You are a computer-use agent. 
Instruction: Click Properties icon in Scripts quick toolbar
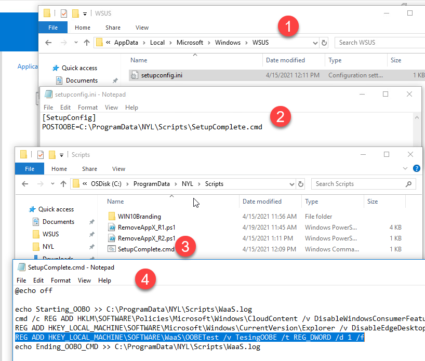pos(41,155)
